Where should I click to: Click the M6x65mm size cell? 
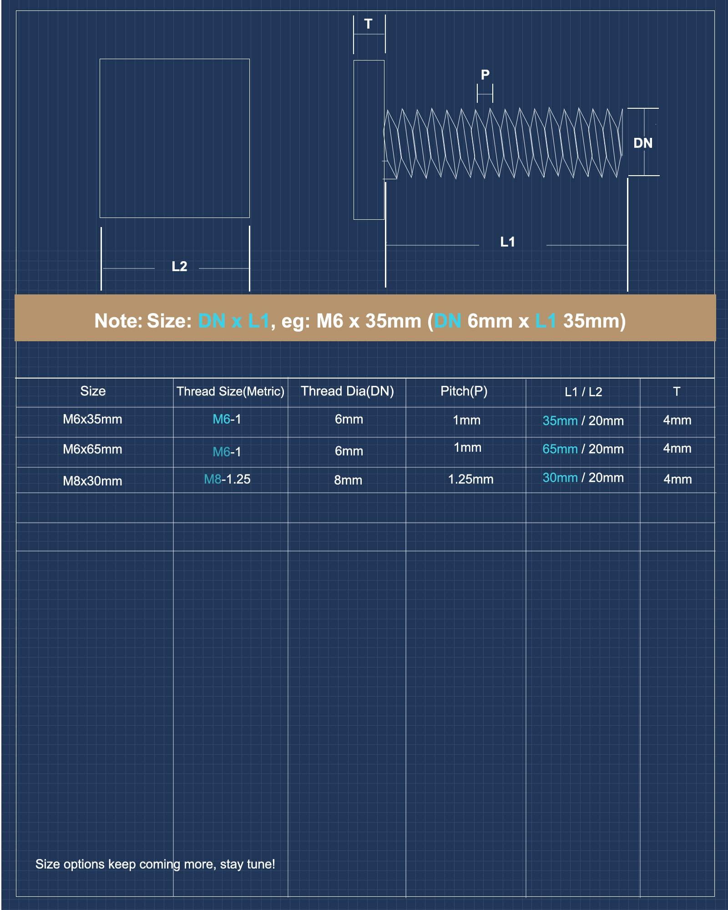[x=92, y=450]
